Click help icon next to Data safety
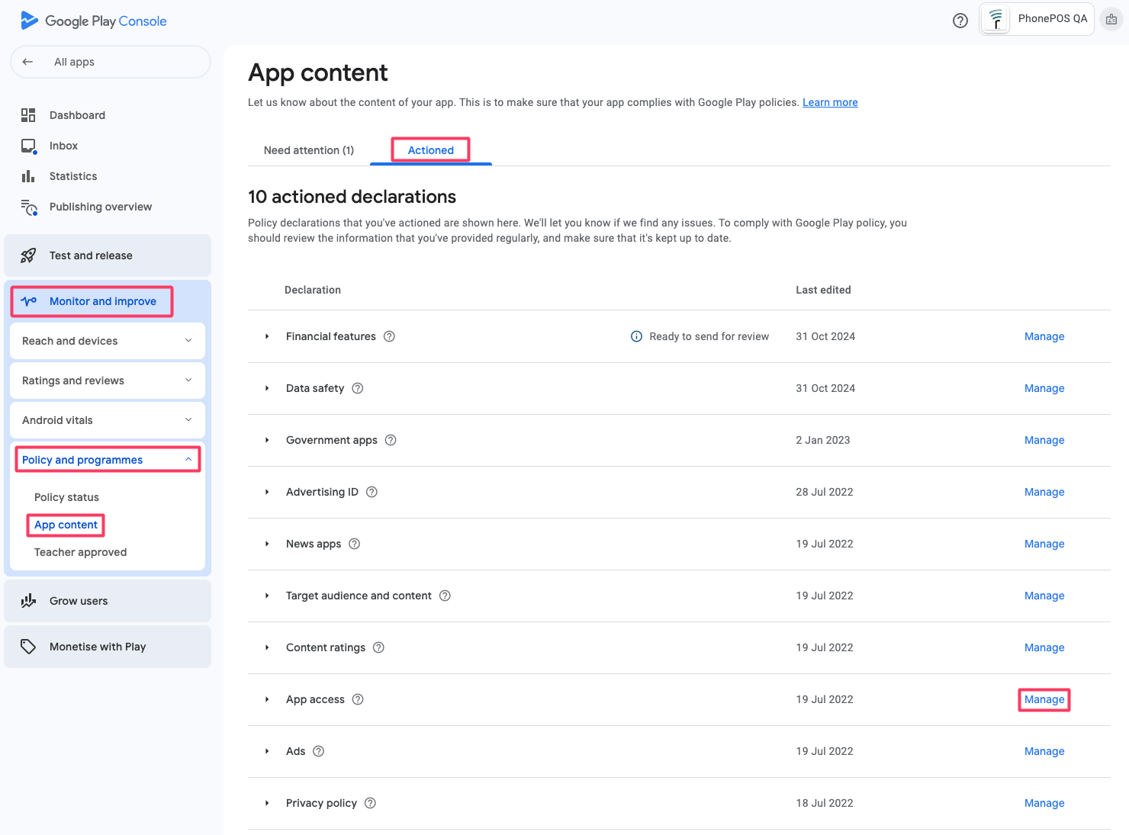1129x835 pixels. point(358,388)
